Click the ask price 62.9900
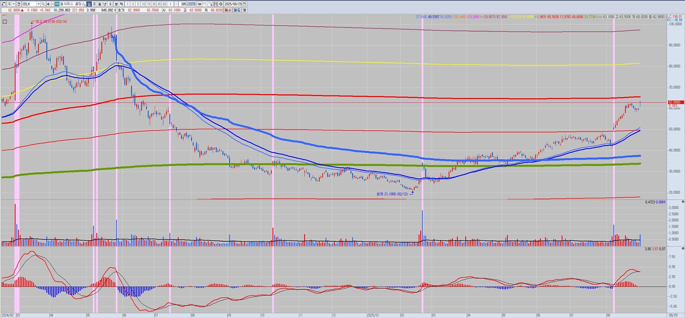 pyautogui.click(x=134, y=10)
